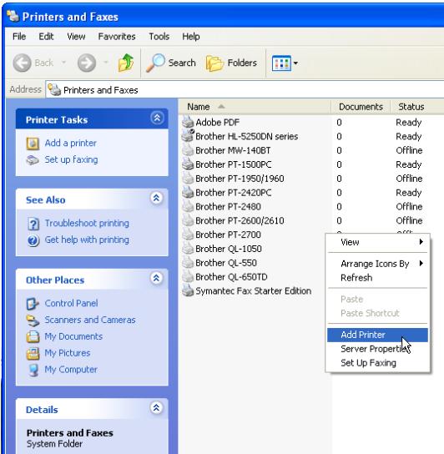This screenshot has height=454, width=444.
Task: Select Brother QL-650TD row text
Action: [x=231, y=277]
